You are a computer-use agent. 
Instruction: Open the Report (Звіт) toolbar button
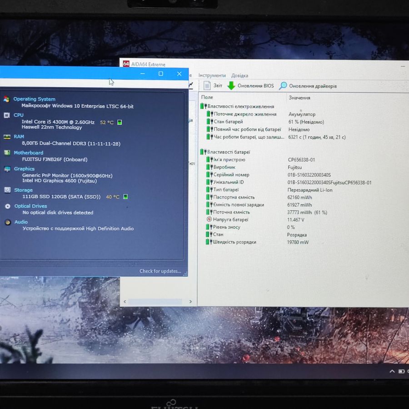(x=213, y=85)
